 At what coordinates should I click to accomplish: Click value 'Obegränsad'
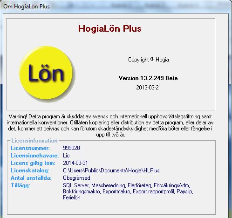point(76,178)
